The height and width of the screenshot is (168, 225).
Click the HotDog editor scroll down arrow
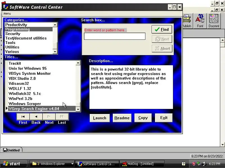pos(222,144)
